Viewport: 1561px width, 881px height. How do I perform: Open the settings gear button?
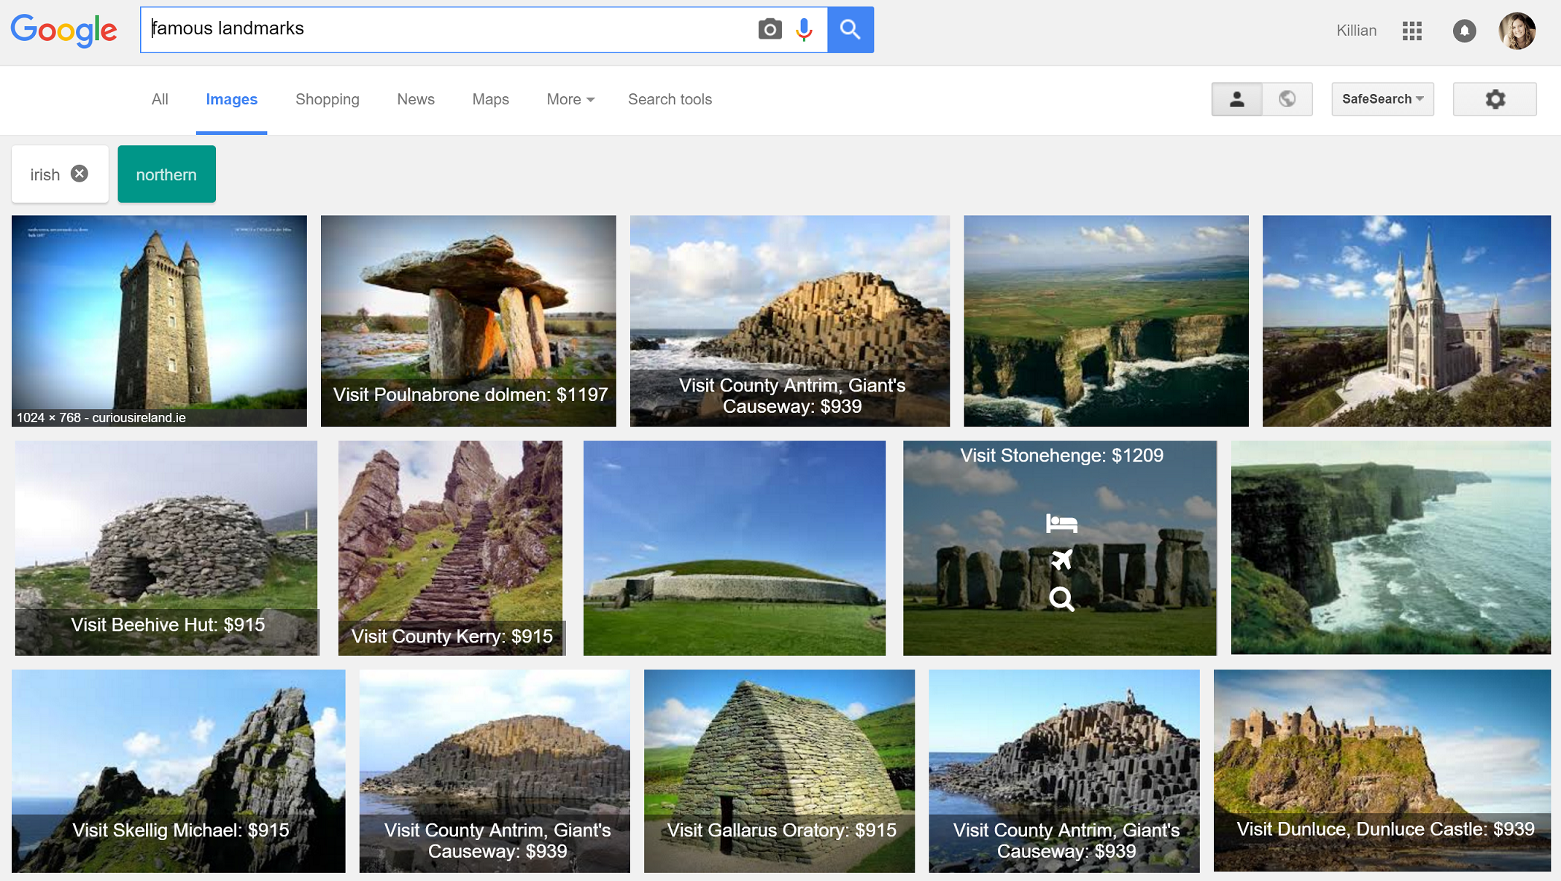tap(1495, 99)
